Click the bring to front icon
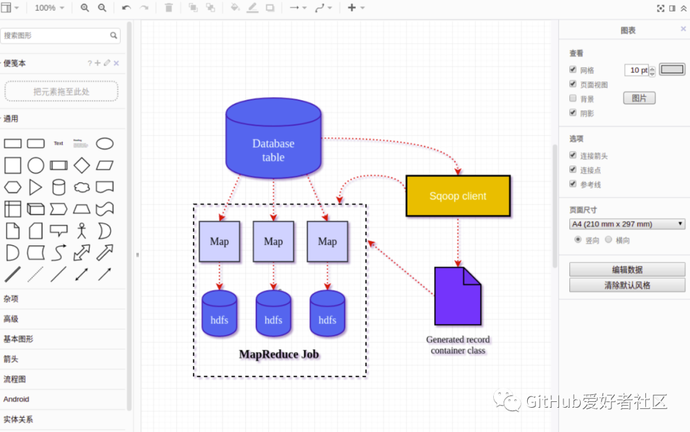690x432 pixels. (193, 8)
